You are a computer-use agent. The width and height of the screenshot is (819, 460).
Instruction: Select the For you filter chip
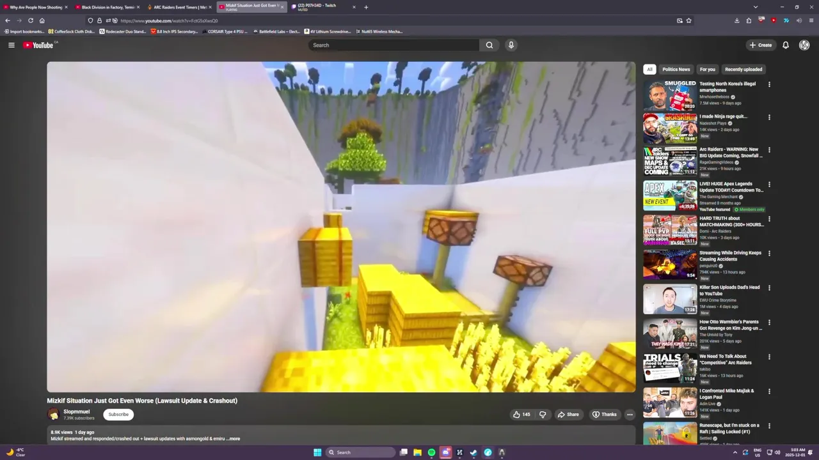click(x=707, y=69)
